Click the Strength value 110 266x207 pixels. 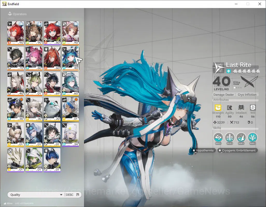(x=218, y=116)
